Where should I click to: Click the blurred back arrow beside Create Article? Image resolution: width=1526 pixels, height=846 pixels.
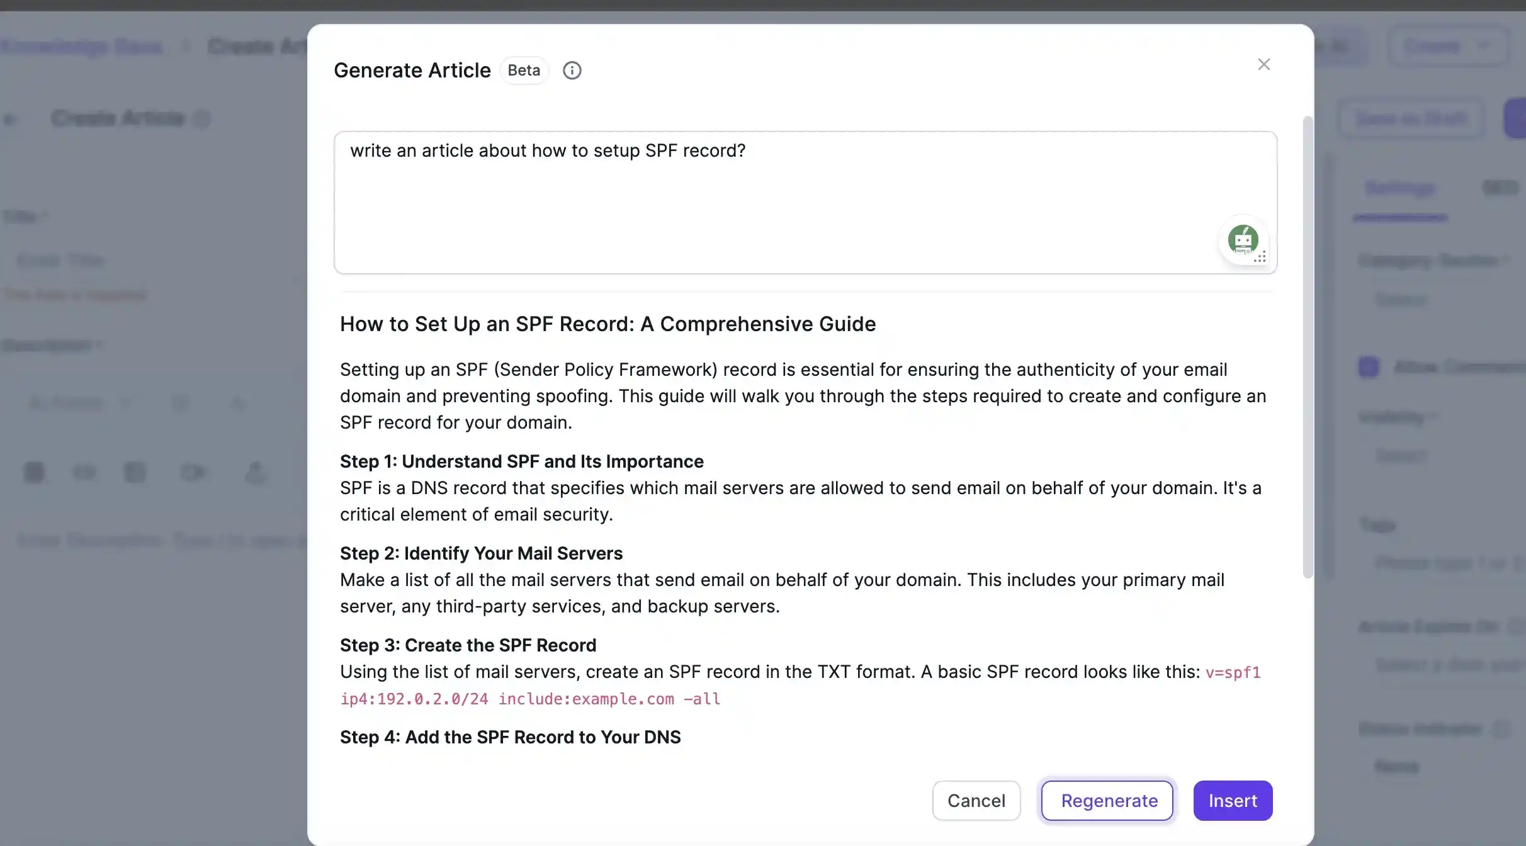pyautogui.click(x=11, y=119)
